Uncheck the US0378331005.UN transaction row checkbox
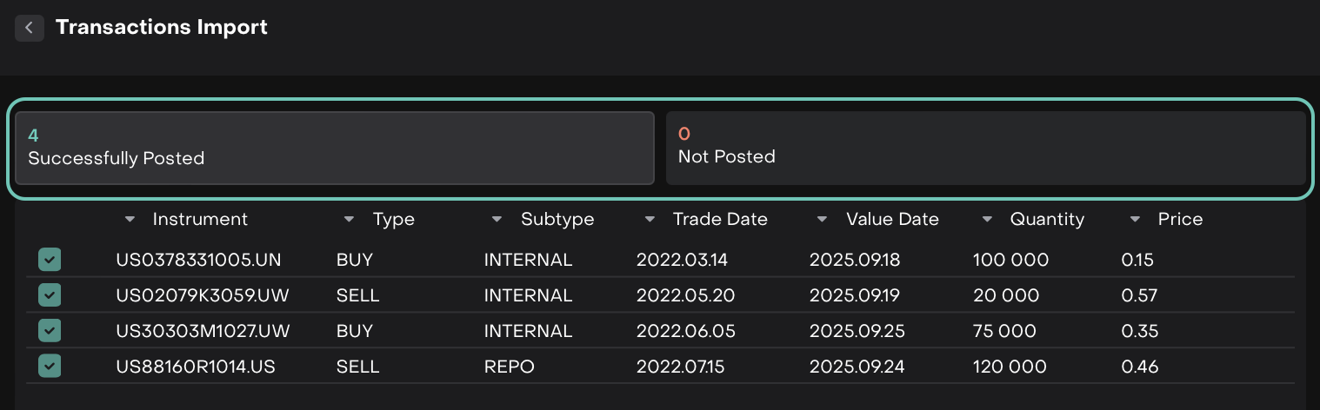1320x410 pixels. (50, 260)
